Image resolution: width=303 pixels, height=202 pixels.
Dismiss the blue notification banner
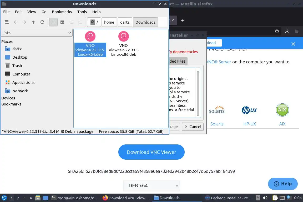click(293, 44)
